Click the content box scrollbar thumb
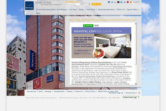The image size is (166, 111). tap(136, 44)
